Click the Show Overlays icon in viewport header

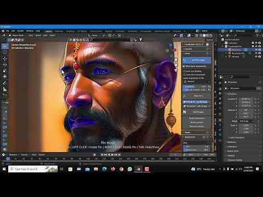click(x=190, y=36)
